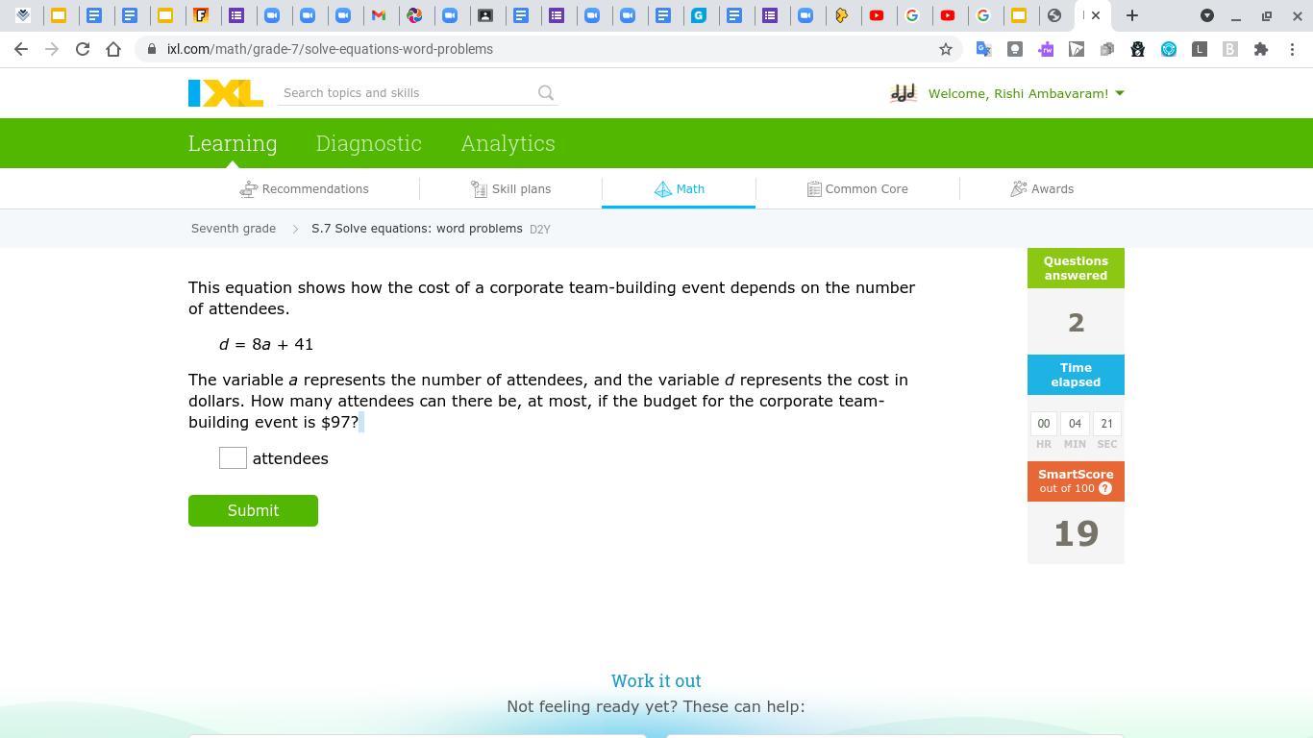Switch to the orange puzzle piece tab

tap(841, 15)
